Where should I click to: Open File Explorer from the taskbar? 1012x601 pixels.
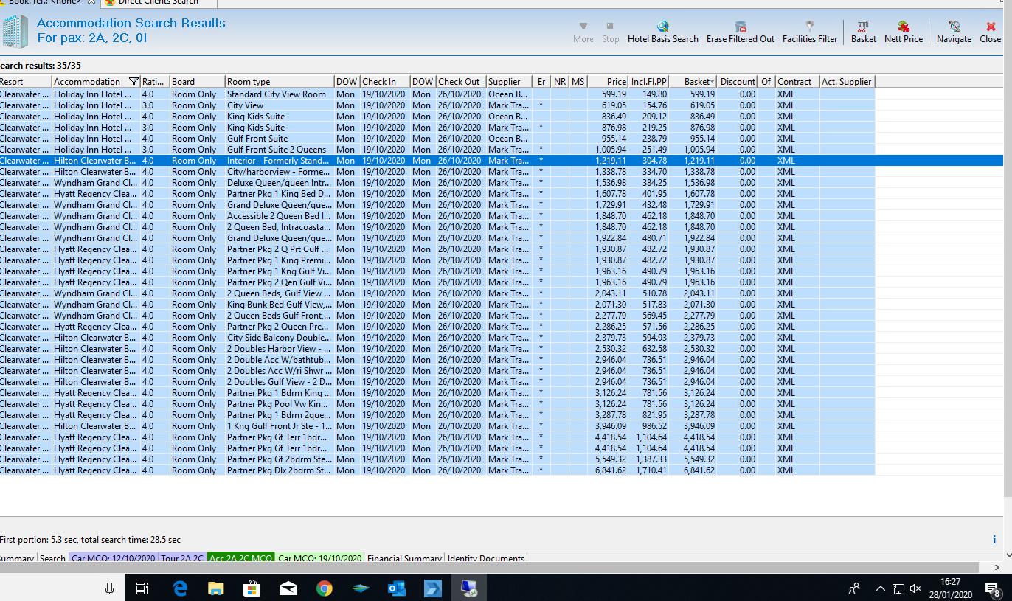coord(215,588)
